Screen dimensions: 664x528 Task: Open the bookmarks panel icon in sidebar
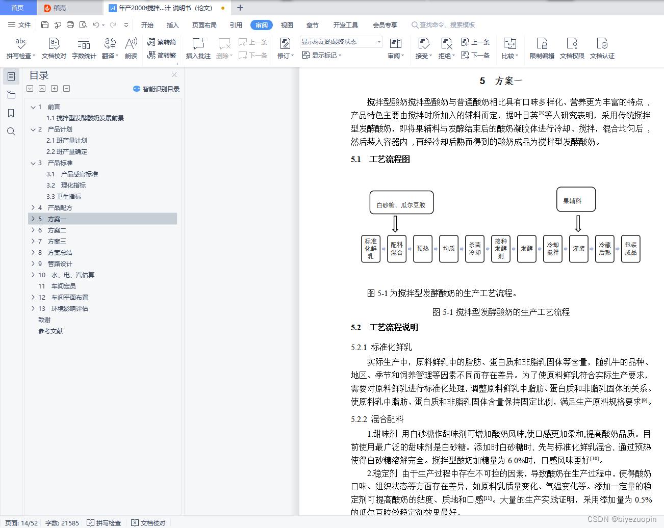(x=11, y=113)
